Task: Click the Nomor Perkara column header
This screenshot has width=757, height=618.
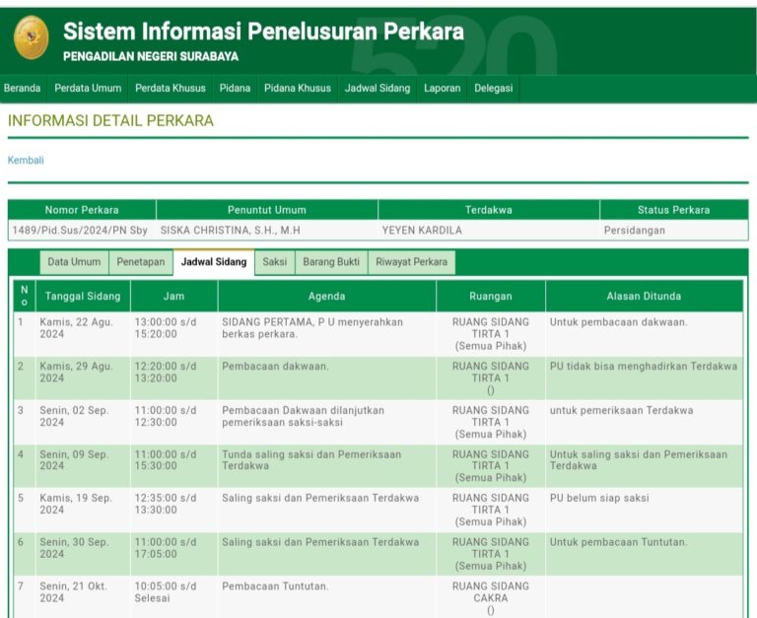Action: coord(82,210)
